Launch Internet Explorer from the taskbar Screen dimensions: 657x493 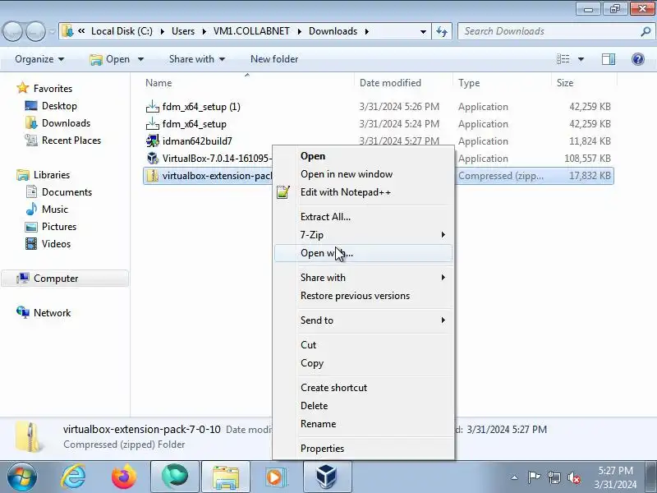[73, 477]
